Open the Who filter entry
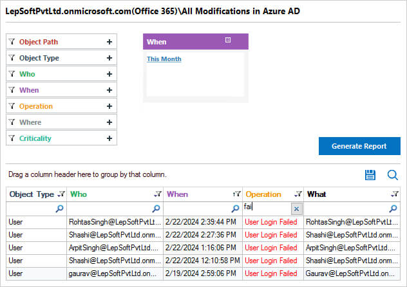 (62, 74)
